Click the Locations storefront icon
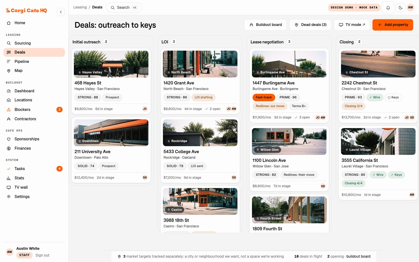This screenshot has height=262, width=419. click(x=9, y=100)
